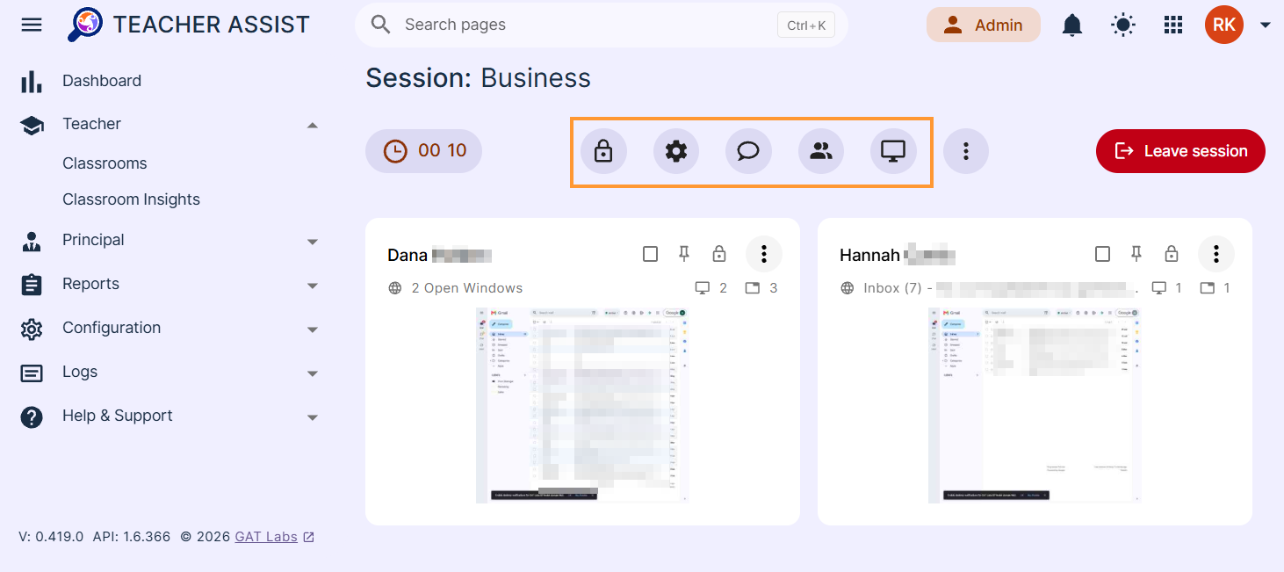Toggle the light/dark theme sun icon
This screenshot has height=572, width=1284.
pos(1123,25)
